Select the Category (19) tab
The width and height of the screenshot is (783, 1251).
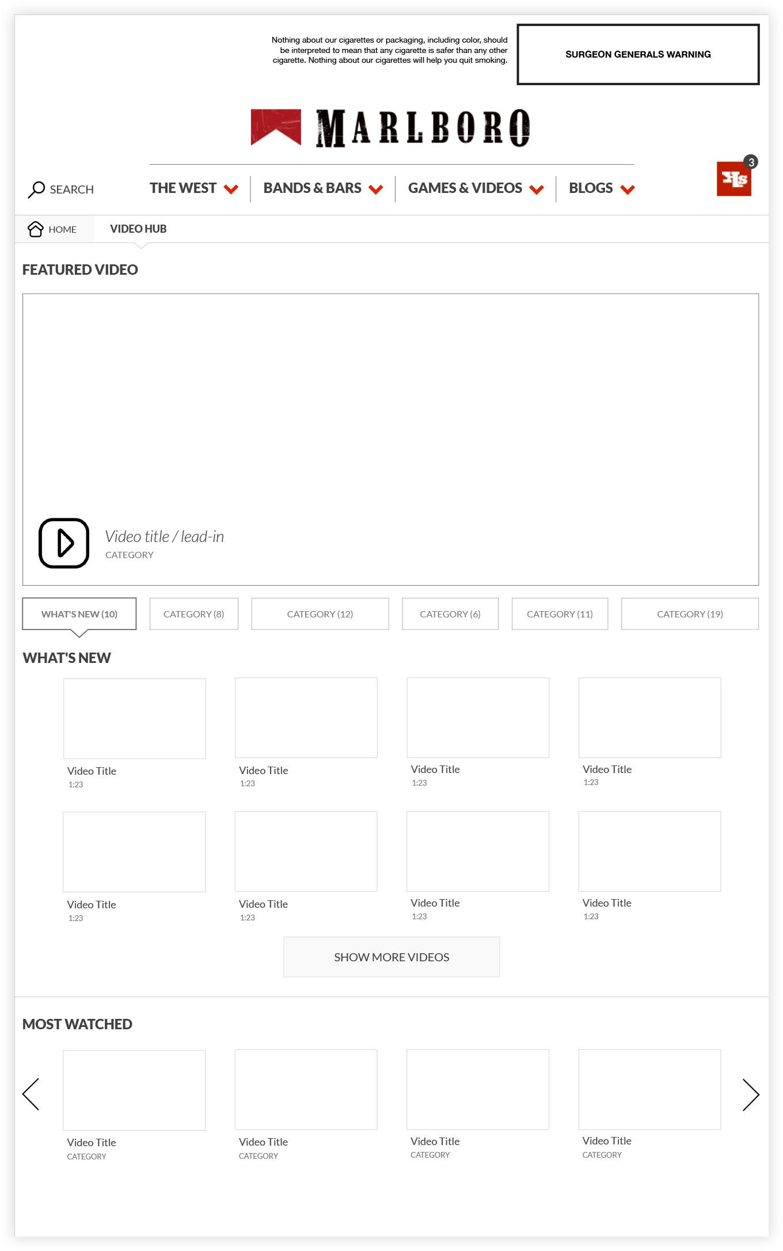pyautogui.click(x=690, y=614)
